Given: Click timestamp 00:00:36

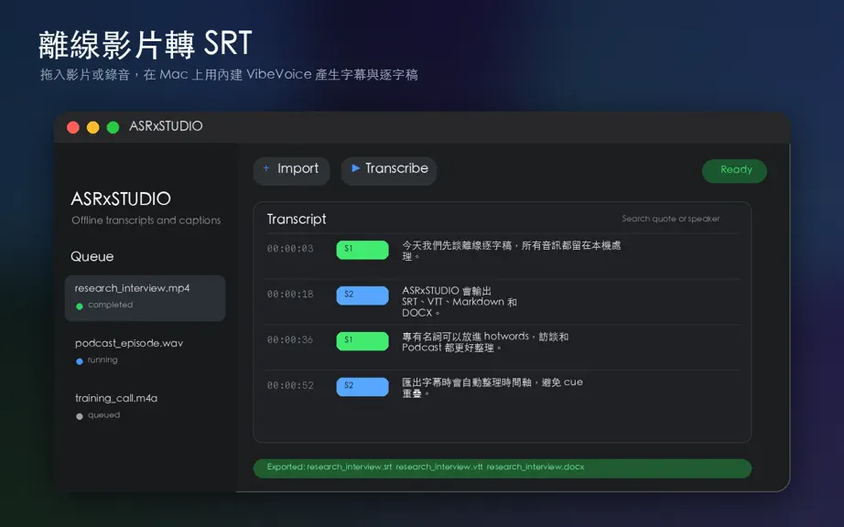Looking at the screenshot, I should [x=290, y=339].
